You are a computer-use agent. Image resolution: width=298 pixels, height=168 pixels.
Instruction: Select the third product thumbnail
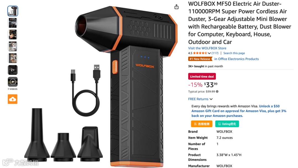[x=12, y=34]
